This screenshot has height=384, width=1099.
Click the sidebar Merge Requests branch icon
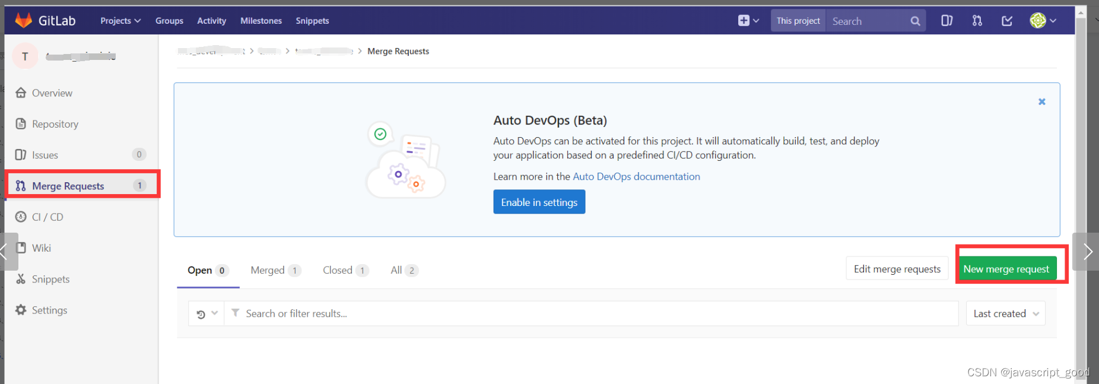[x=21, y=186]
